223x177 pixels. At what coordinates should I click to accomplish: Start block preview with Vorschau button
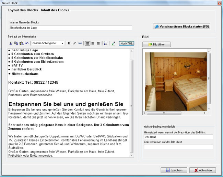tap(181, 27)
